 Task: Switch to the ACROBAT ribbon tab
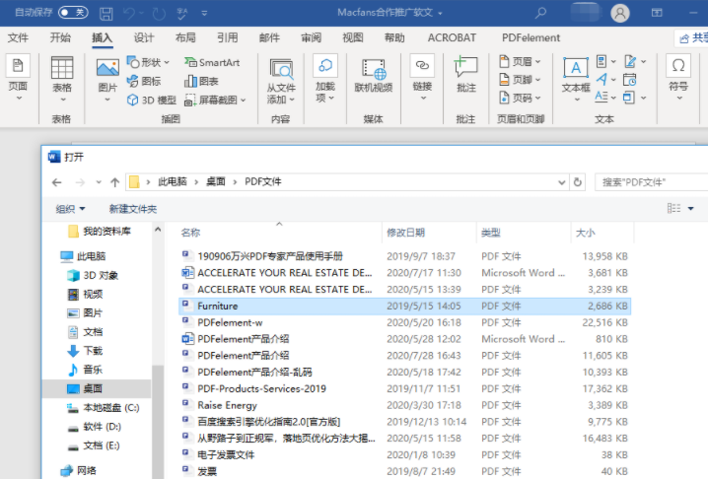pyautogui.click(x=452, y=37)
